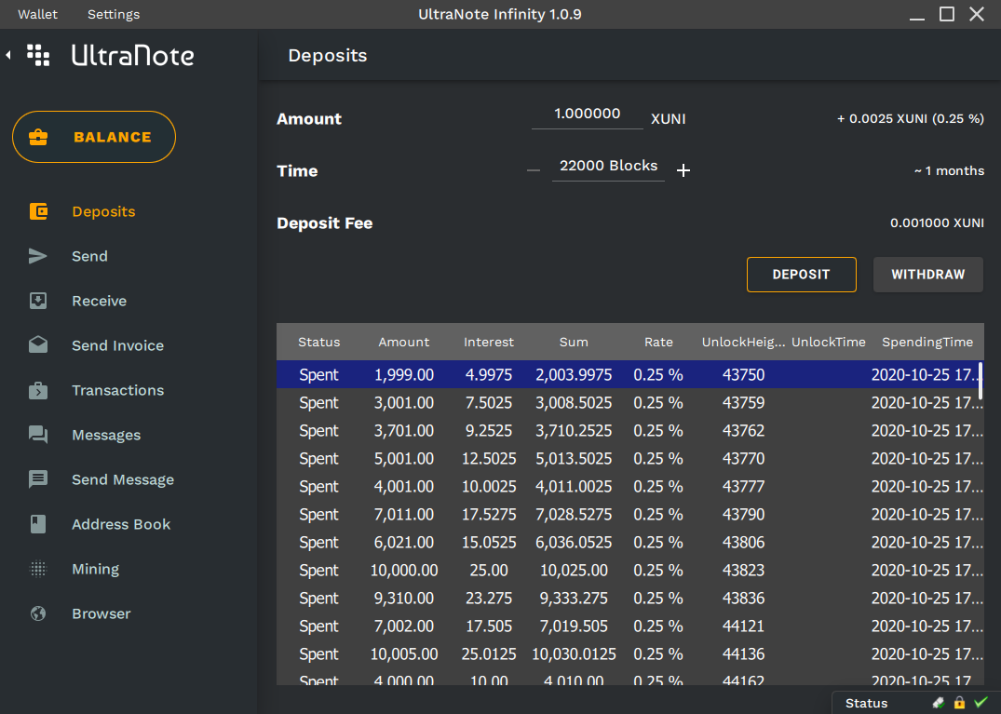Click the 0.001000 XUNI deposit fee value
The height and width of the screenshot is (714, 1001).
[x=937, y=222]
